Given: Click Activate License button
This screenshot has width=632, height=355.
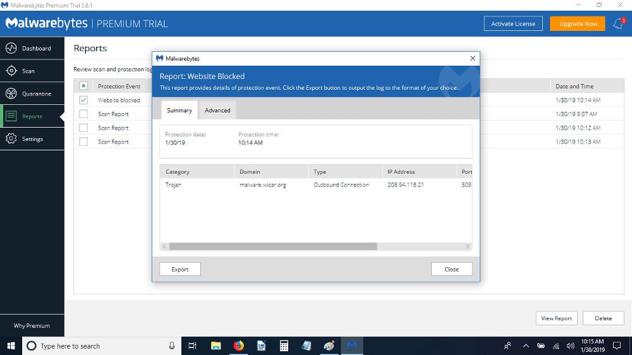Looking at the screenshot, I should pyautogui.click(x=513, y=24).
